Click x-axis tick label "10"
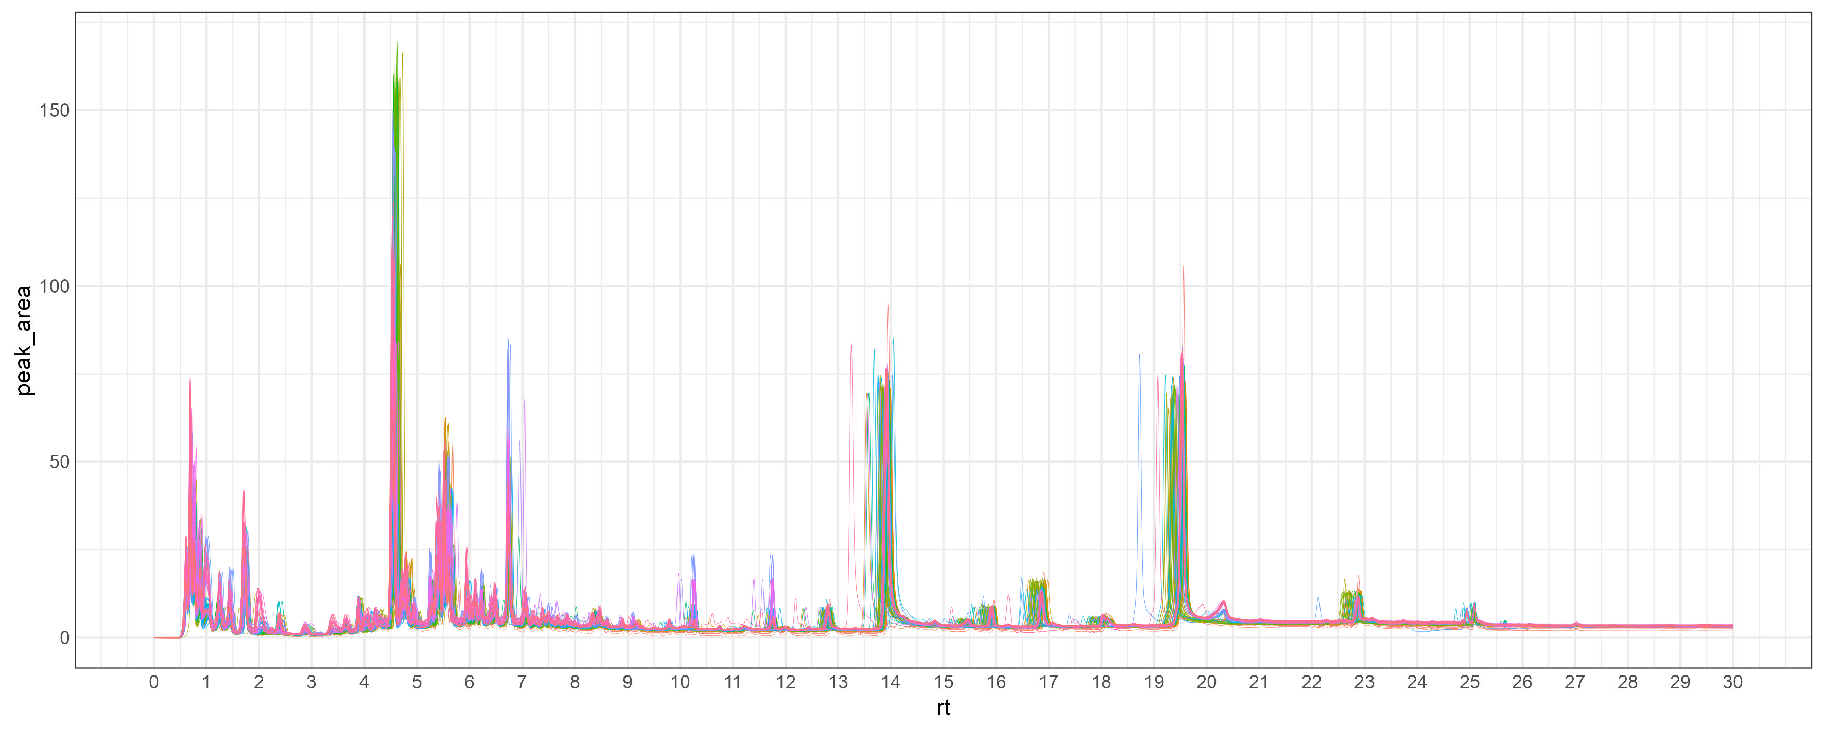The image size is (1824, 729). (680, 682)
